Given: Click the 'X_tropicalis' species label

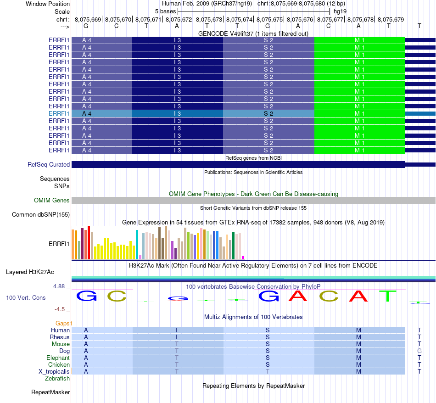Looking at the screenshot, I should [x=54, y=372].
